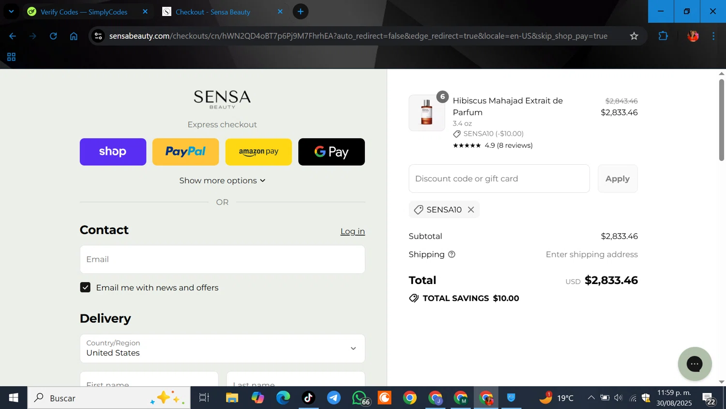Remove the SENSA10 discount code
This screenshot has height=409, width=726.
471,209
